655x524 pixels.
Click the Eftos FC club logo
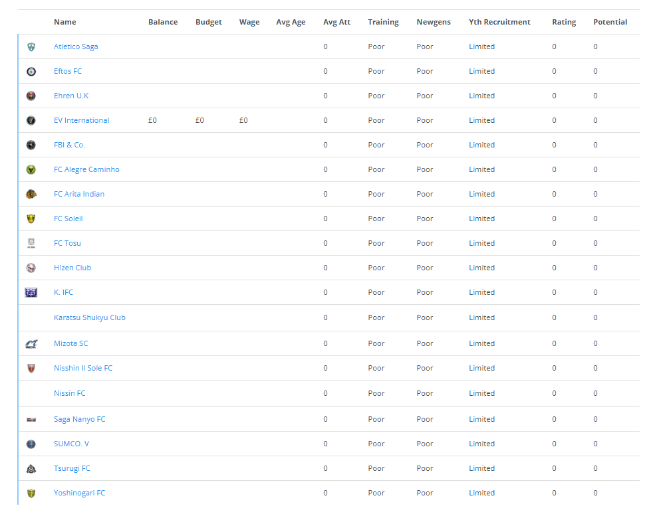click(31, 72)
